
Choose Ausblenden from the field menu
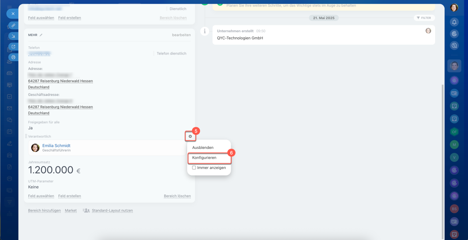pyautogui.click(x=203, y=147)
